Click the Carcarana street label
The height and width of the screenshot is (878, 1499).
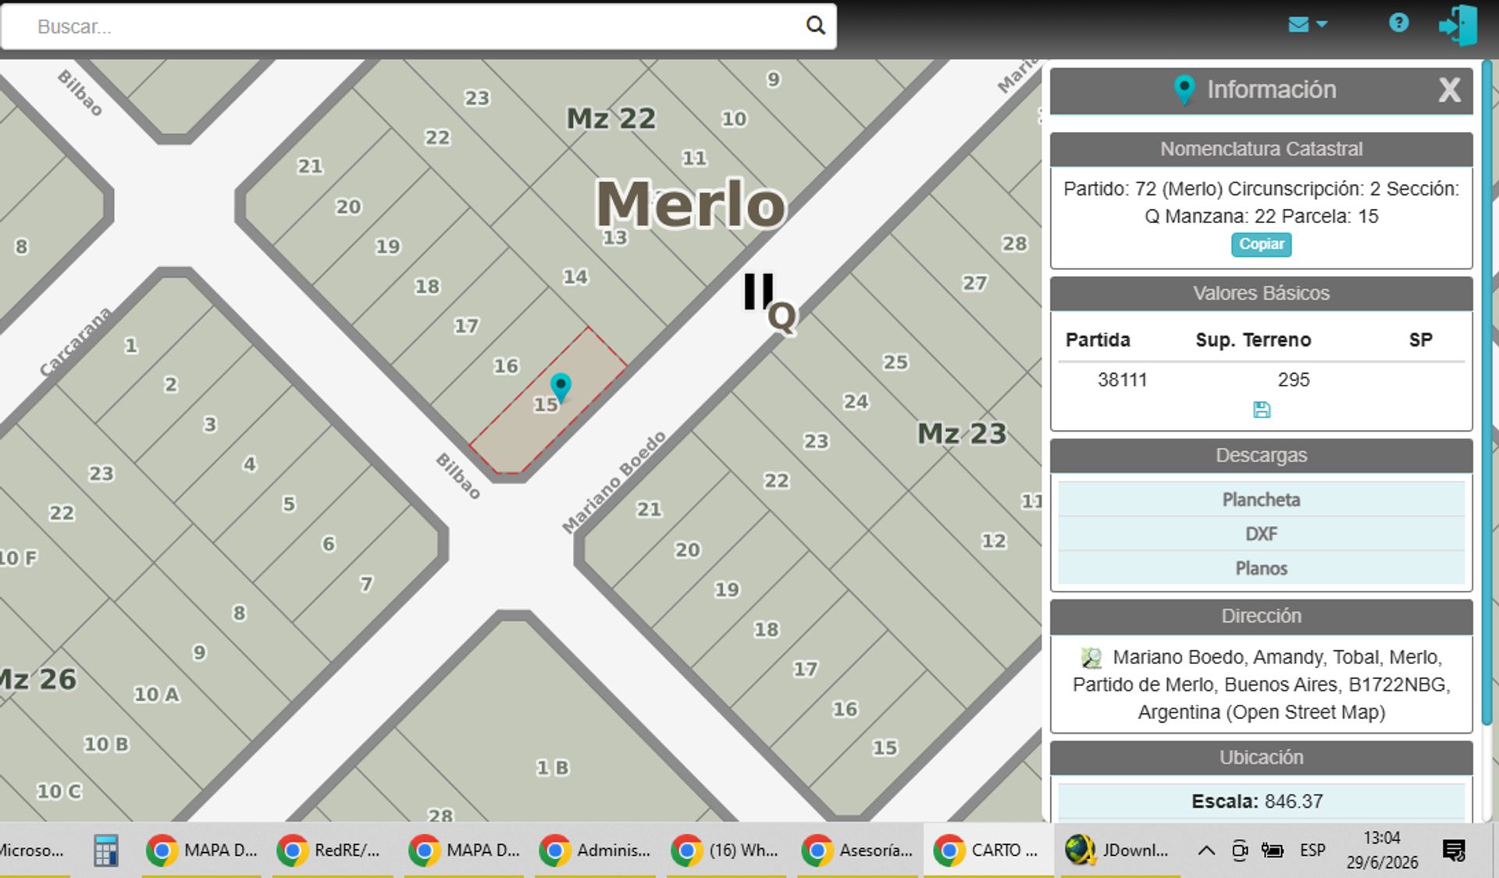[x=76, y=342]
